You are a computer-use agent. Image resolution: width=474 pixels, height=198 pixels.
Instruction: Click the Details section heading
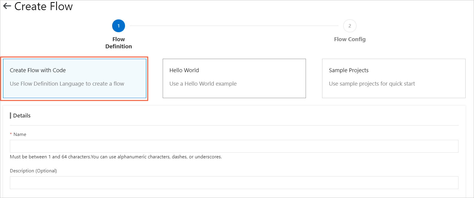click(22, 116)
